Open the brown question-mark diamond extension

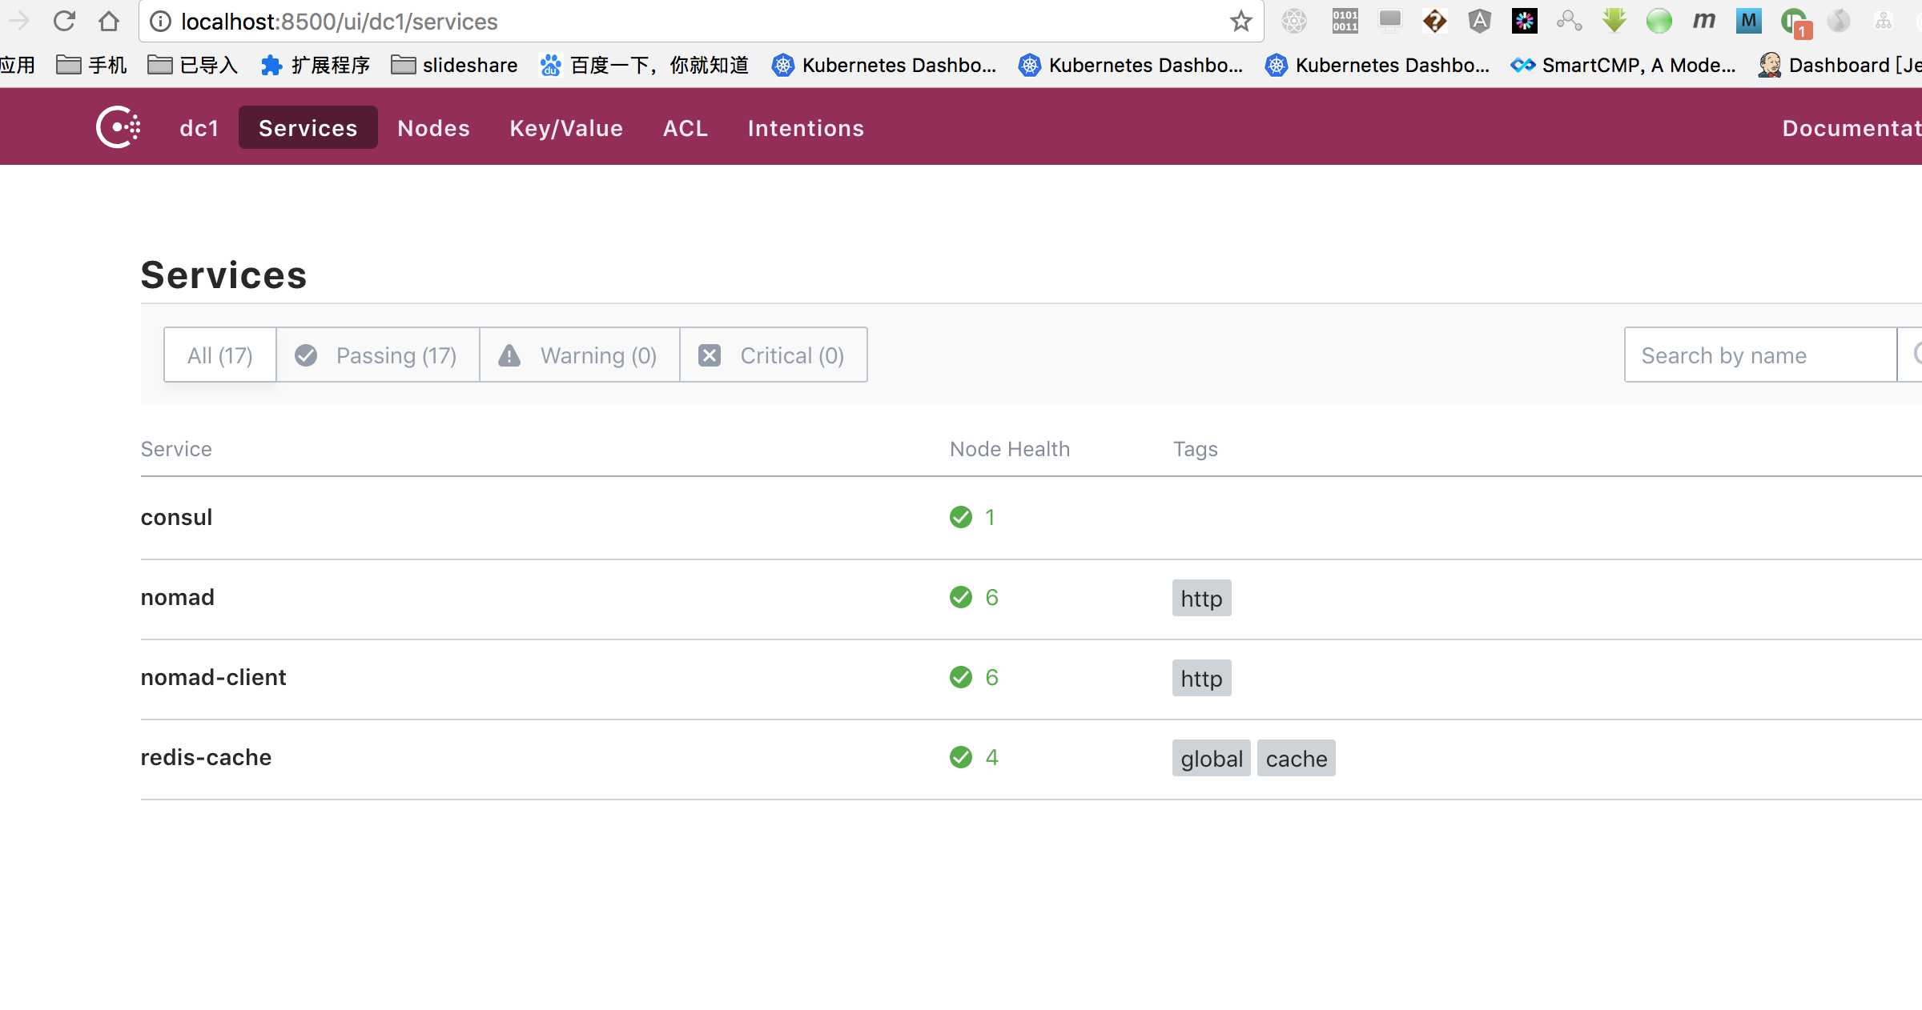click(x=1434, y=21)
